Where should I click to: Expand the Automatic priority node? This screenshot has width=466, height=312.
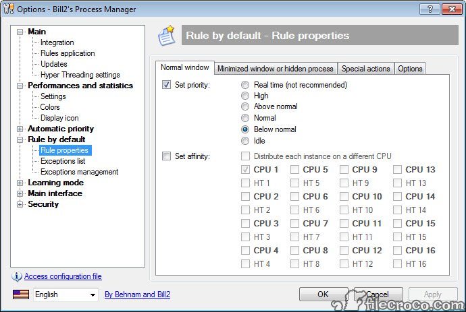tap(20, 129)
